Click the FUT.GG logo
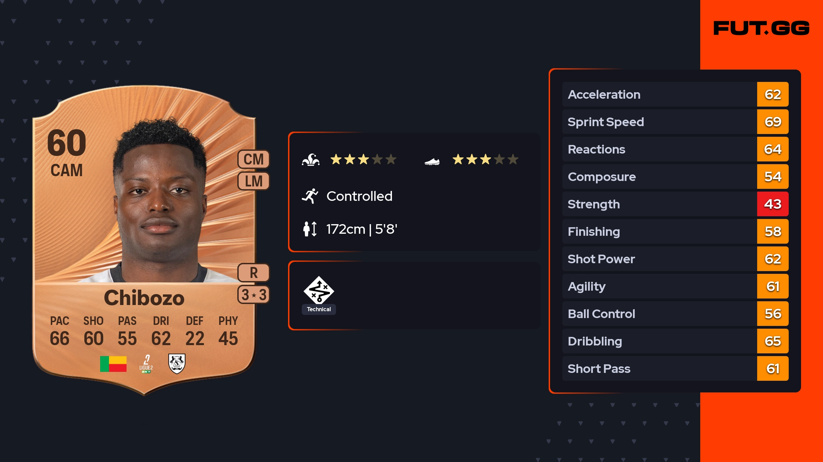823x462 pixels. [x=761, y=28]
